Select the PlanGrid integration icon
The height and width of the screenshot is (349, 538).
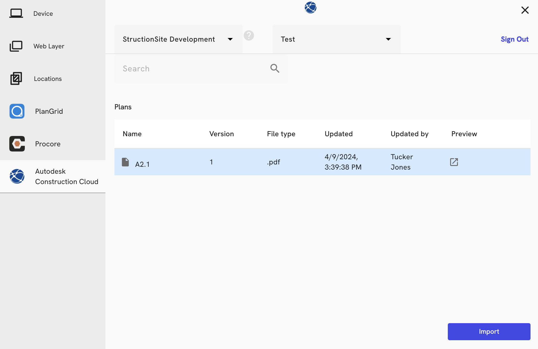click(x=17, y=111)
